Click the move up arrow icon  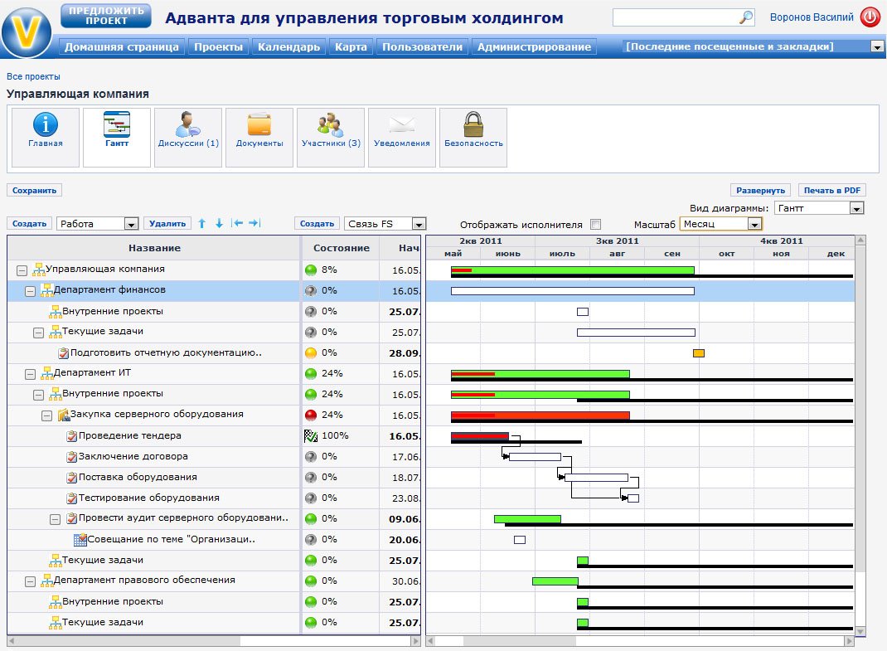[x=202, y=224]
